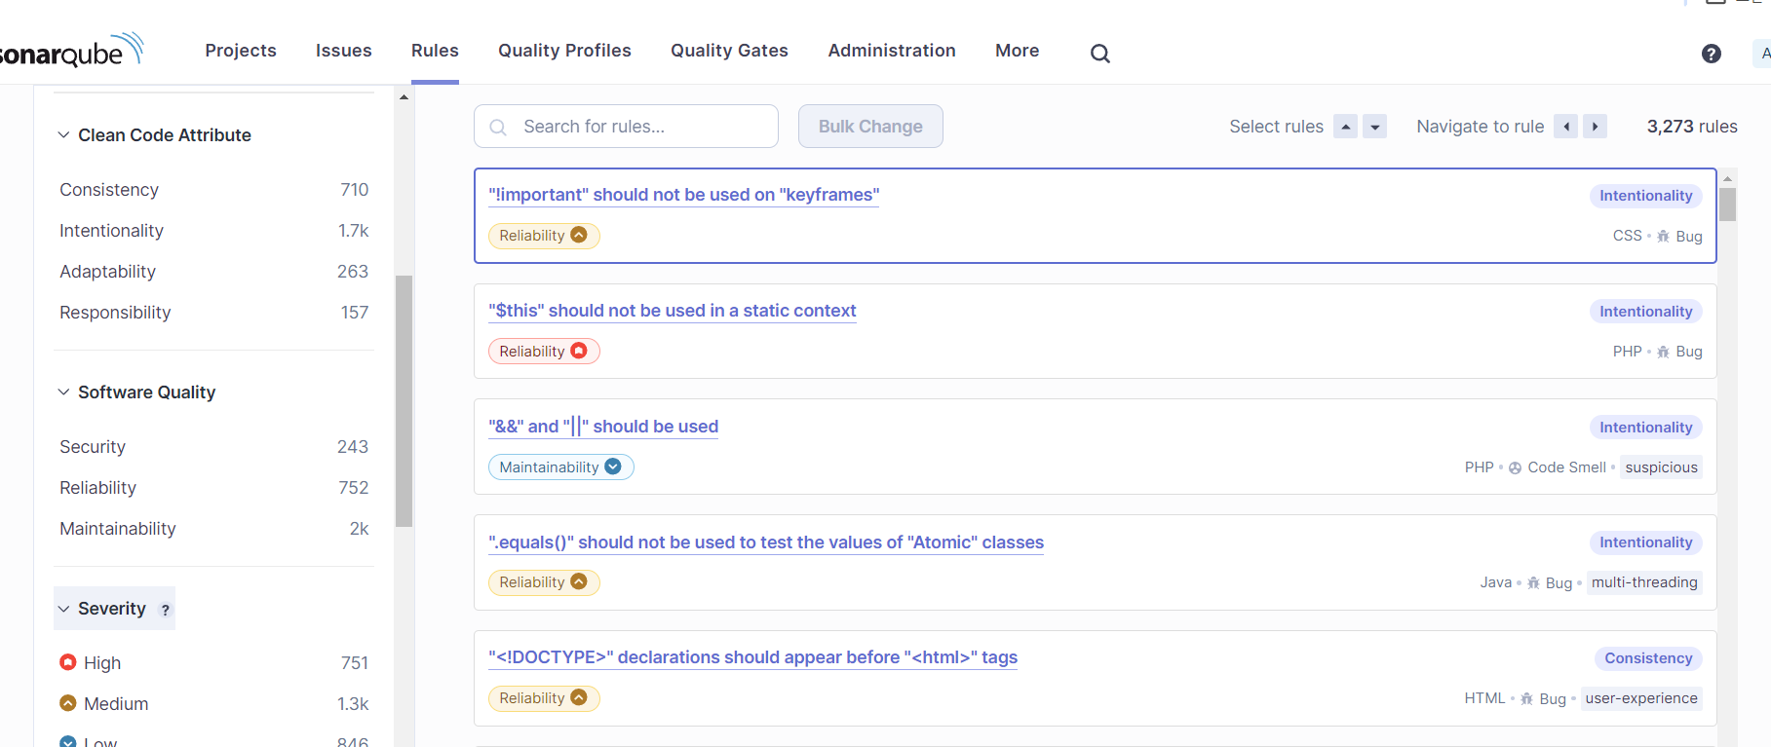Navigate back with left arrow icon
The width and height of the screenshot is (1771, 747).
point(1565,127)
